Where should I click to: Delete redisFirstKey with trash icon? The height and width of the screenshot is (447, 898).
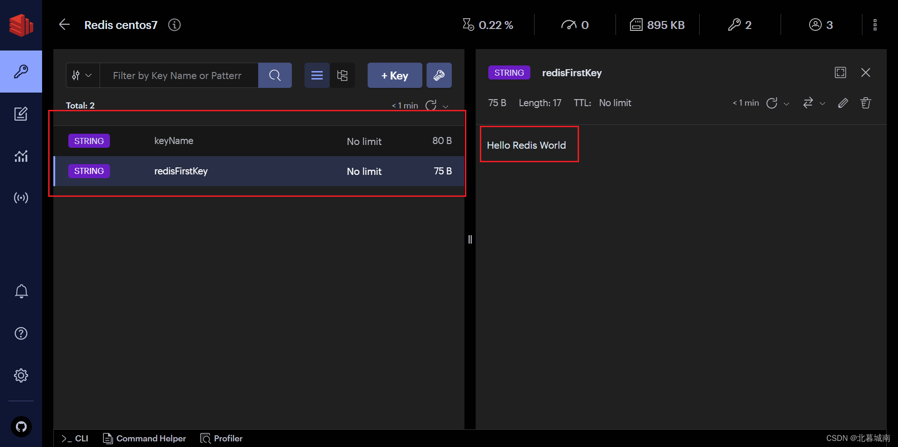coord(866,103)
